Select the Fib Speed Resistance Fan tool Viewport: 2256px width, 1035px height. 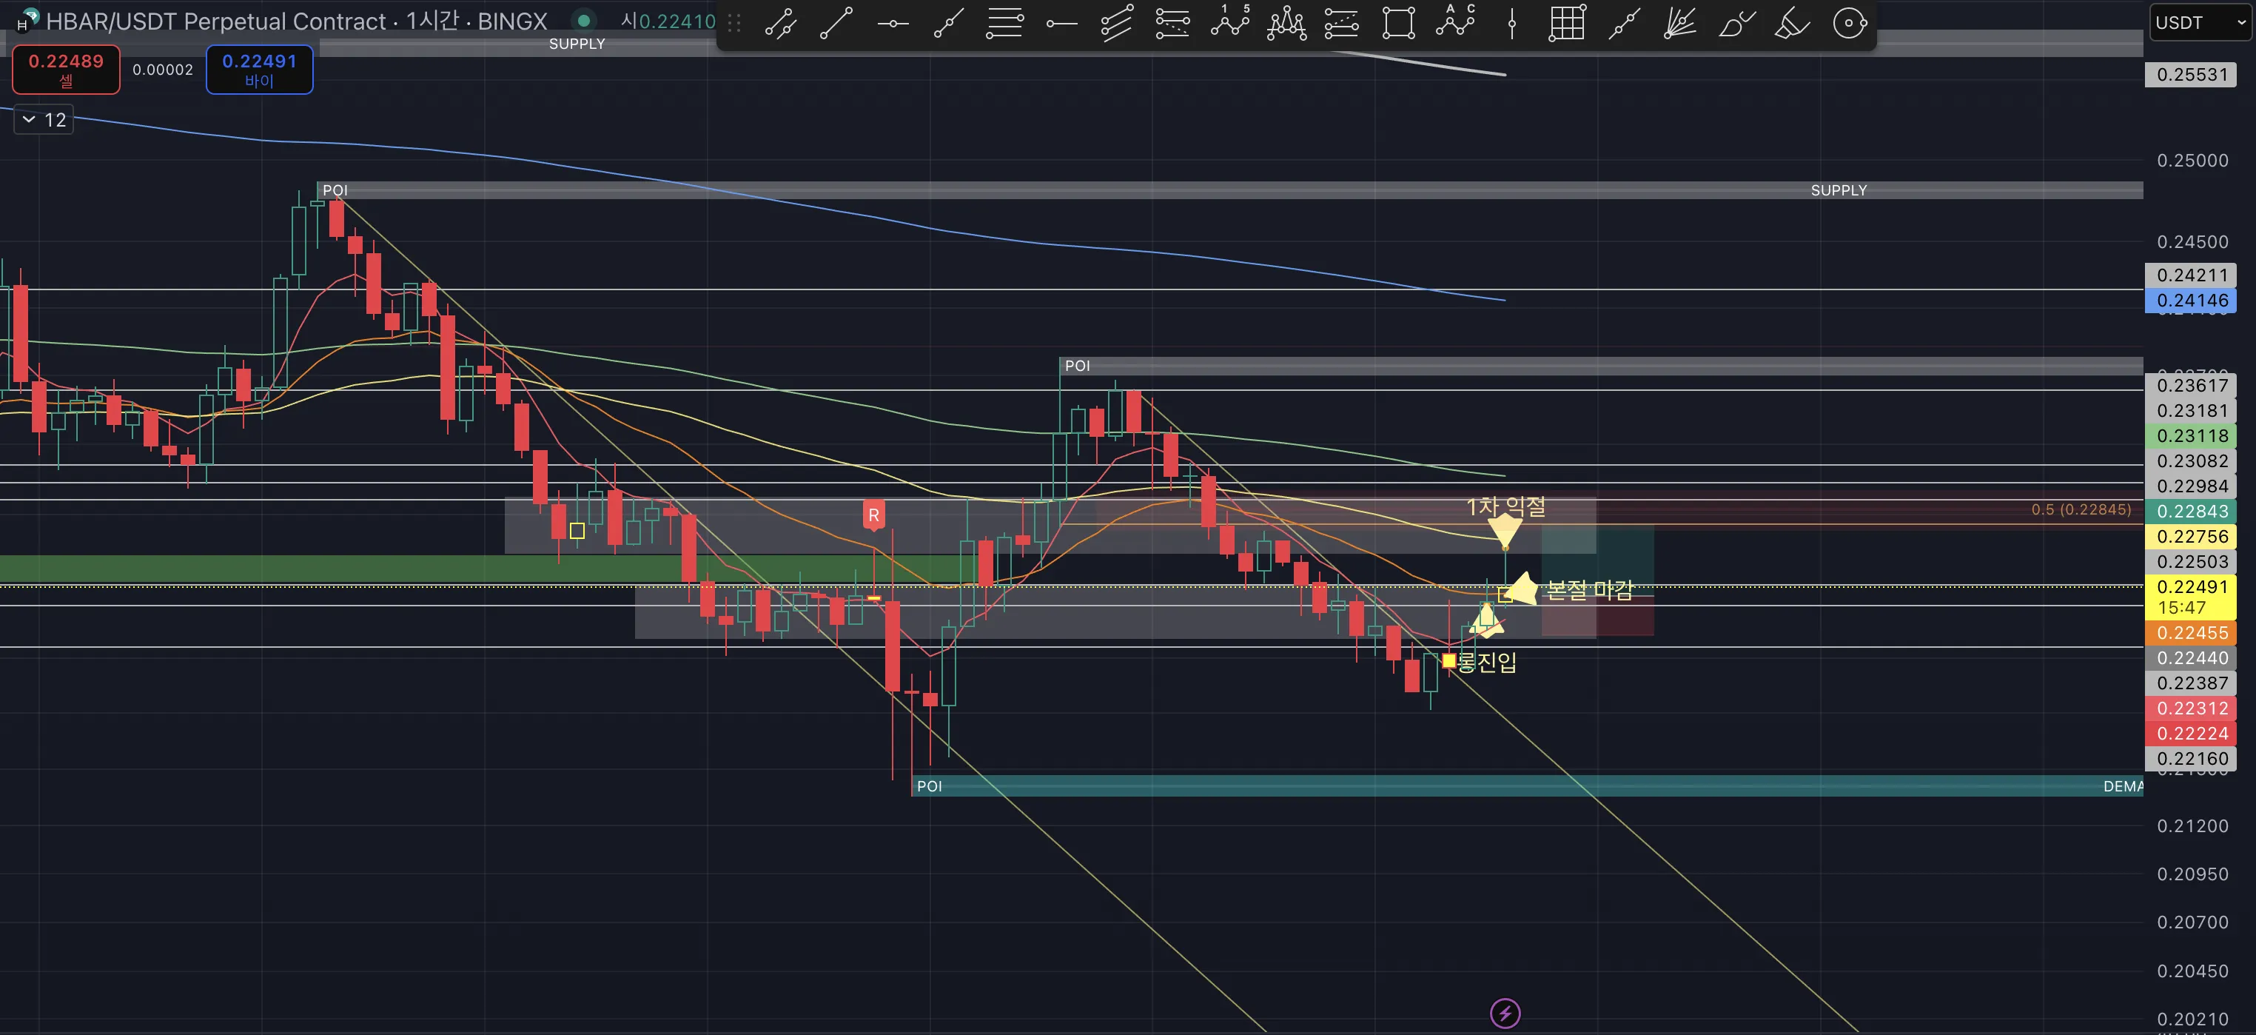pos(1679,23)
